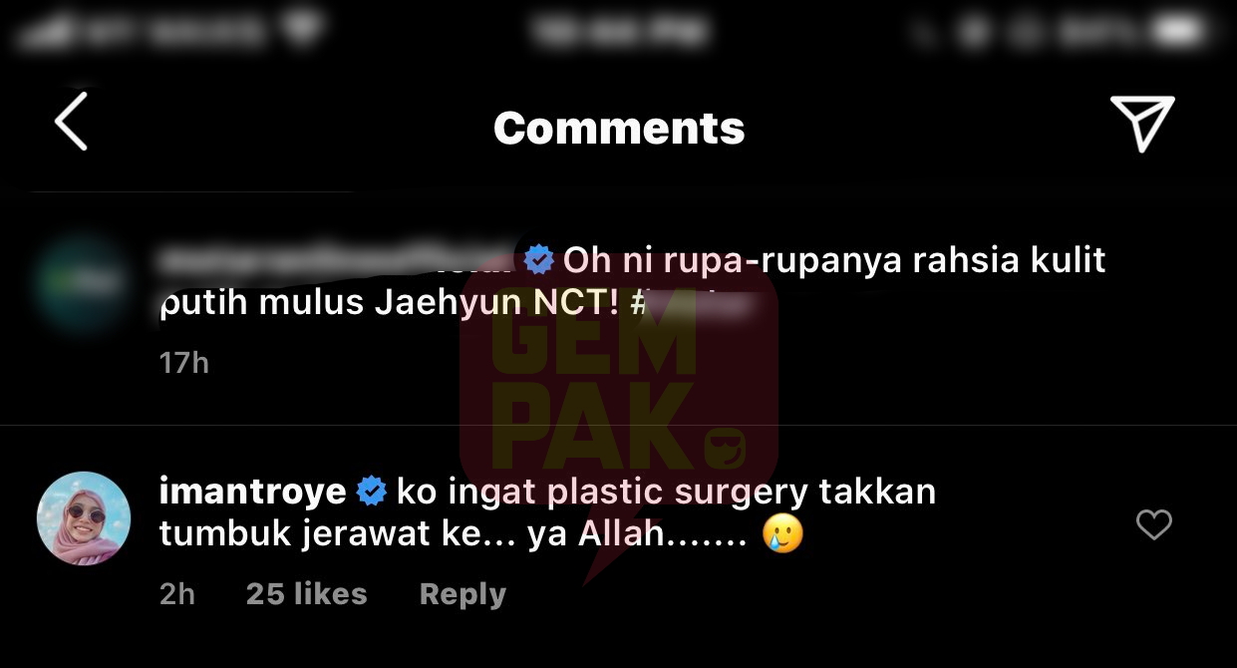Like imantroye's comment with the heart icon
This screenshot has width=1237, height=668.
(1154, 524)
